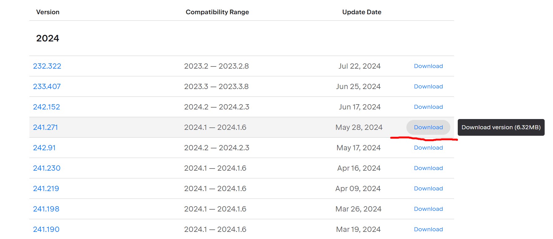Image resolution: width=553 pixels, height=239 pixels.
Task: Download the Jul 22, 2024 release
Action: pos(428,66)
